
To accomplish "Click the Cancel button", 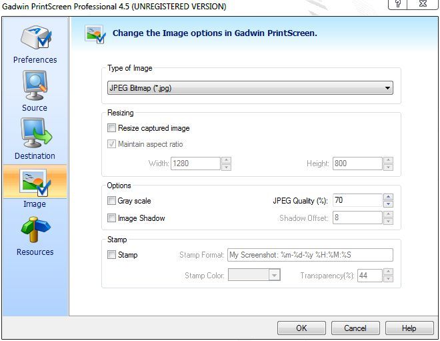I will pyautogui.click(x=355, y=328).
